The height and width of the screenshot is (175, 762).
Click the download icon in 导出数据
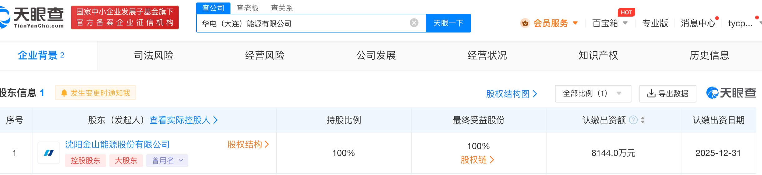tap(651, 94)
